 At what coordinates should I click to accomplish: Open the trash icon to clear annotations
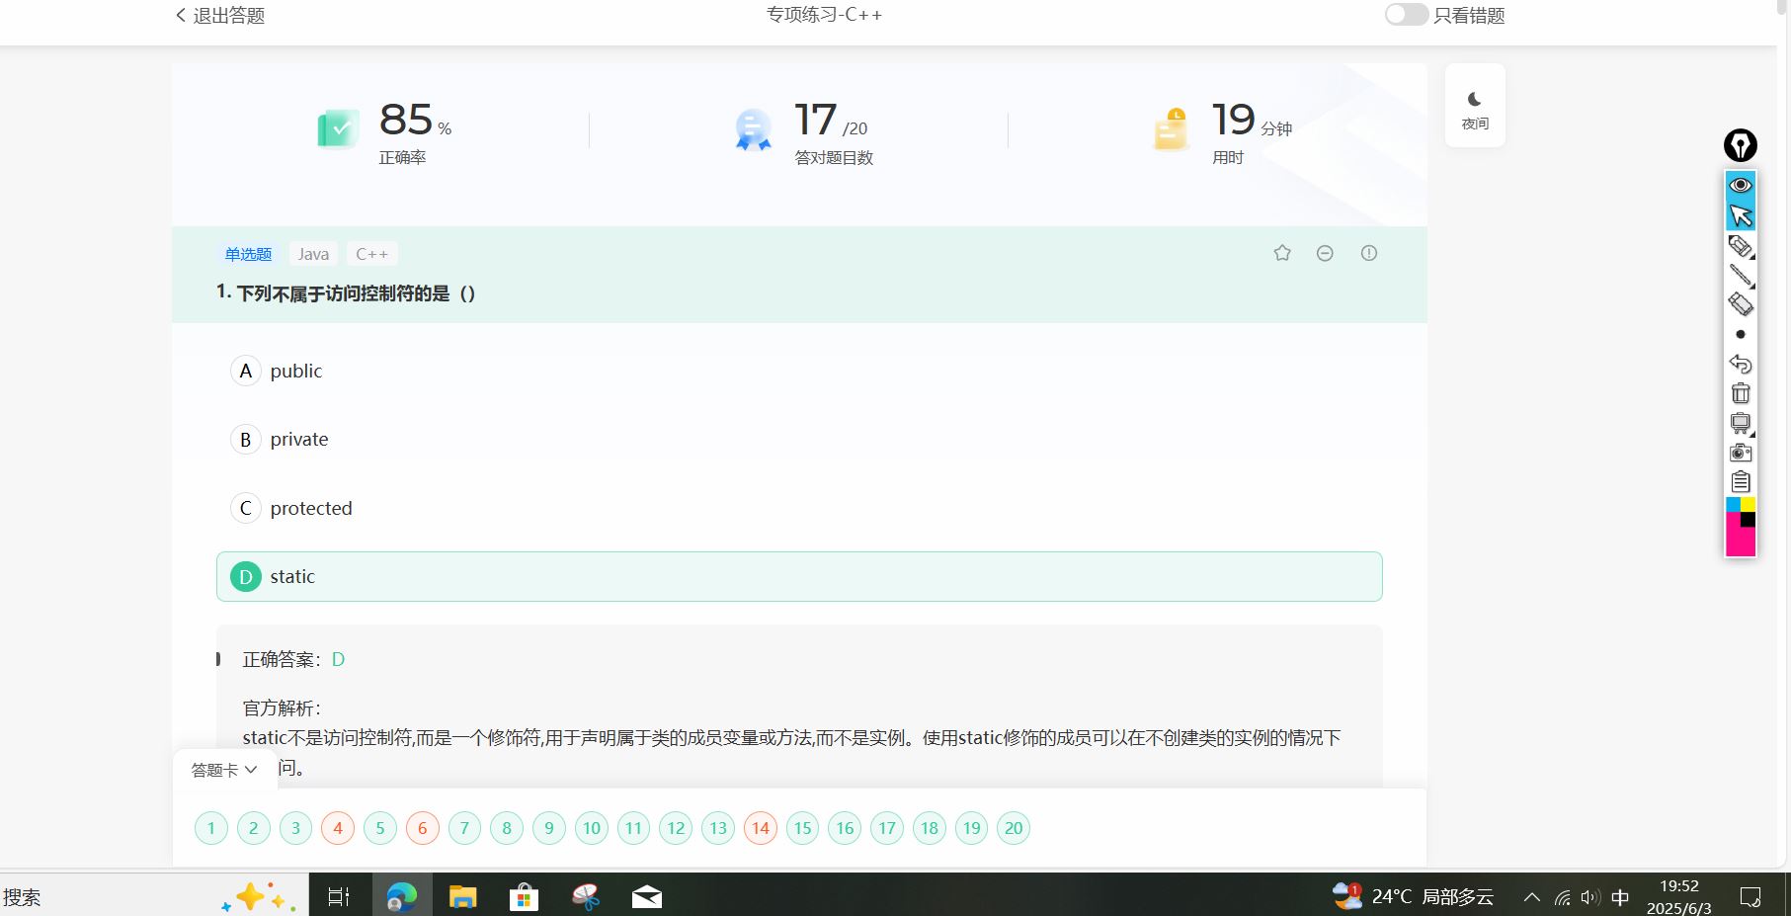(x=1740, y=392)
